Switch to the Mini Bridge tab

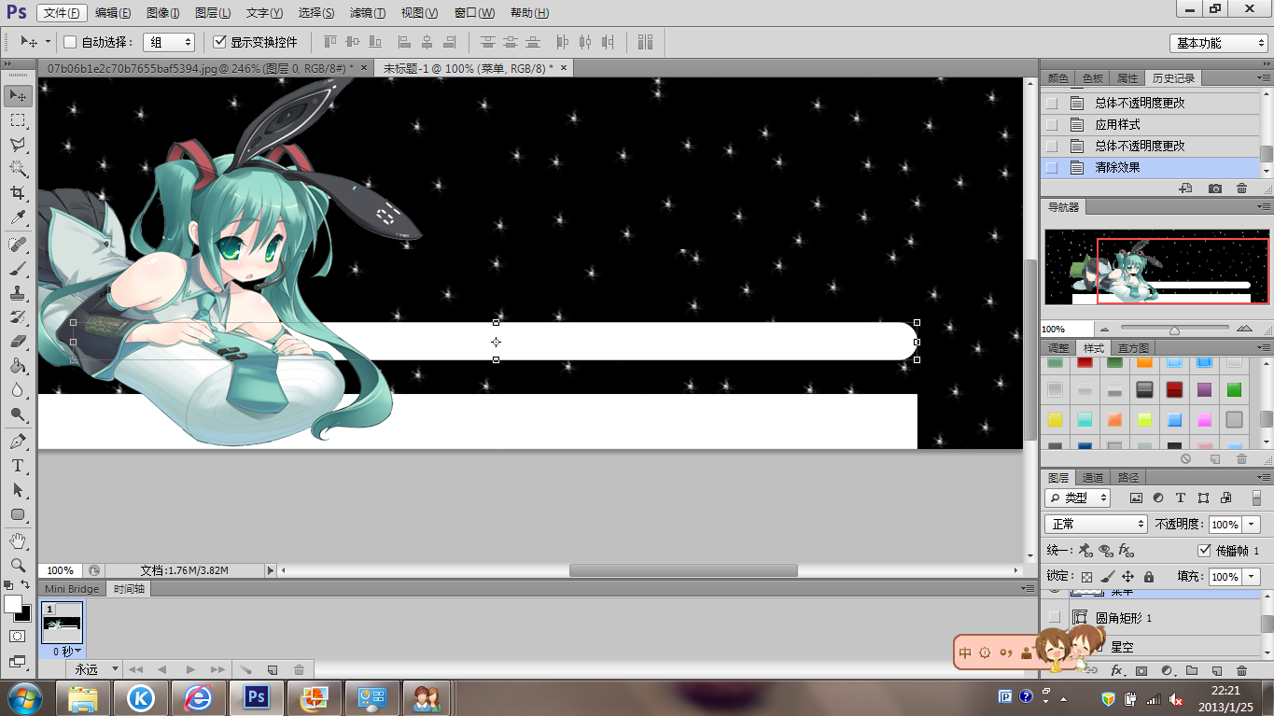(72, 589)
